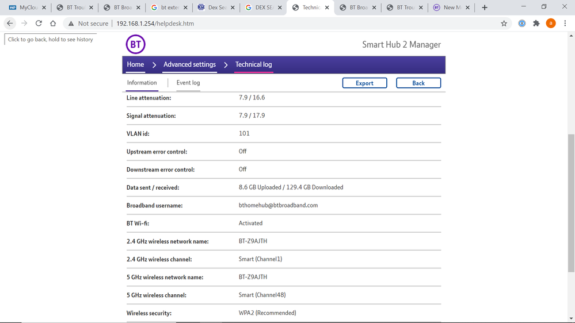Select the Information tab

(142, 83)
